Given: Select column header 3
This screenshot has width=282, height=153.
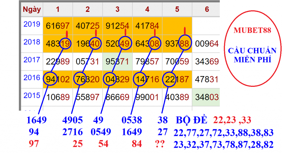Looking at the screenshot, I should click(x=117, y=9).
